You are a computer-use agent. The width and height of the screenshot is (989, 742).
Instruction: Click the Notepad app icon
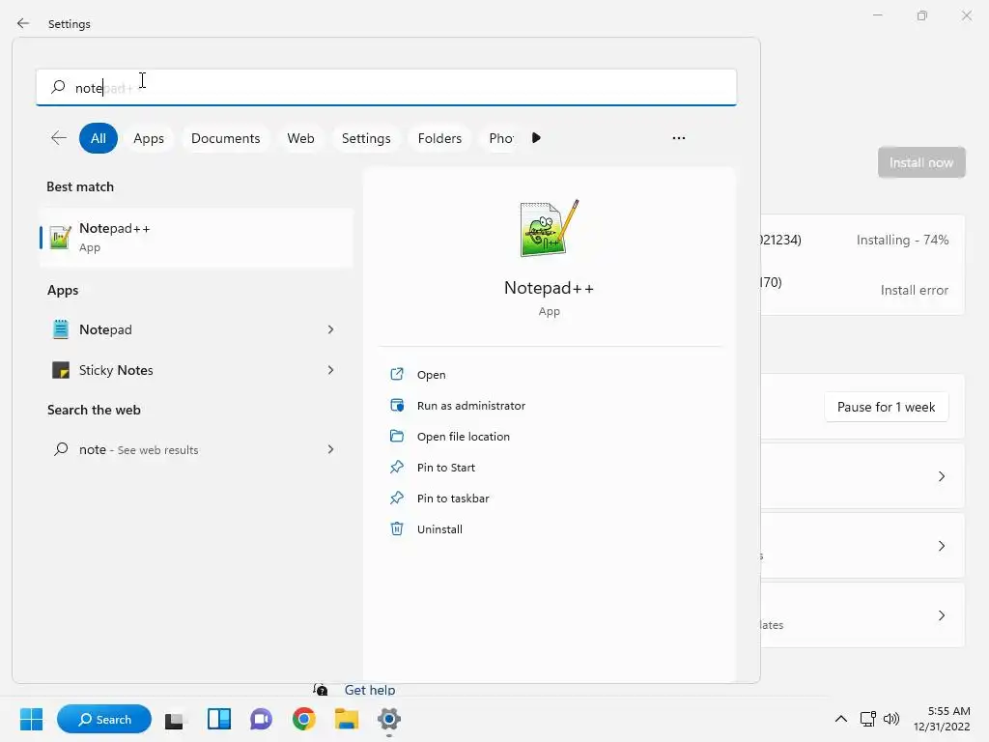click(61, 329)
